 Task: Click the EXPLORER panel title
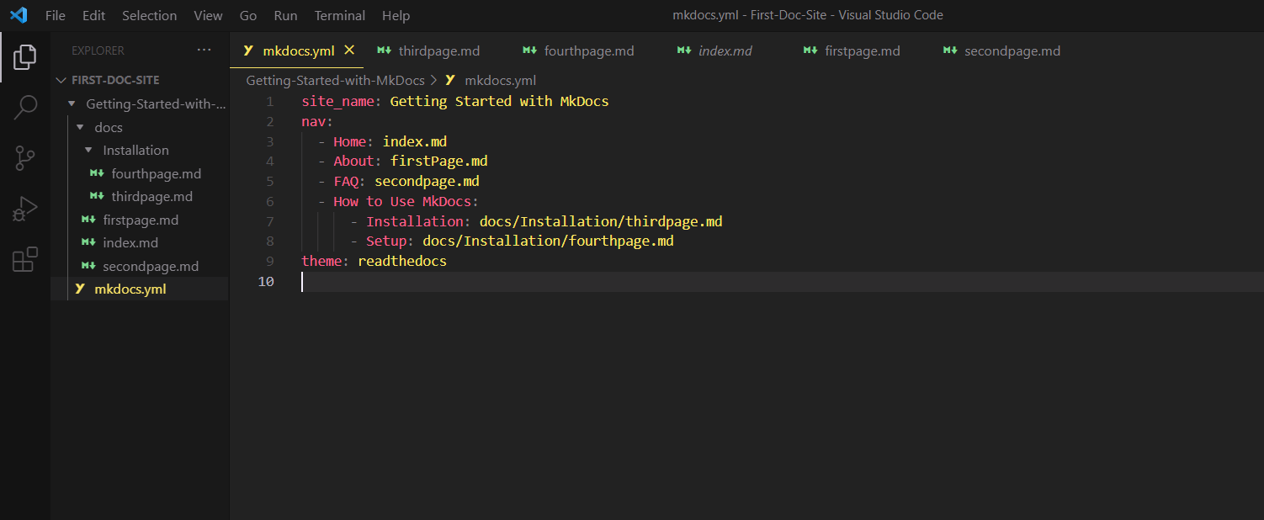click(x=98, y=50)
